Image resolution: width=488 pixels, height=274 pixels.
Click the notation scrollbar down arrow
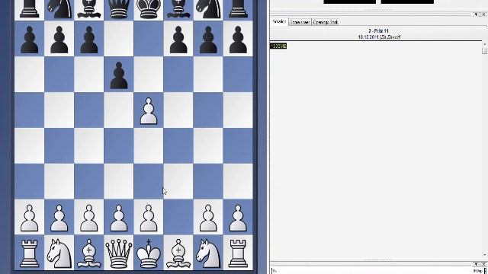click(x=485, y=255)
